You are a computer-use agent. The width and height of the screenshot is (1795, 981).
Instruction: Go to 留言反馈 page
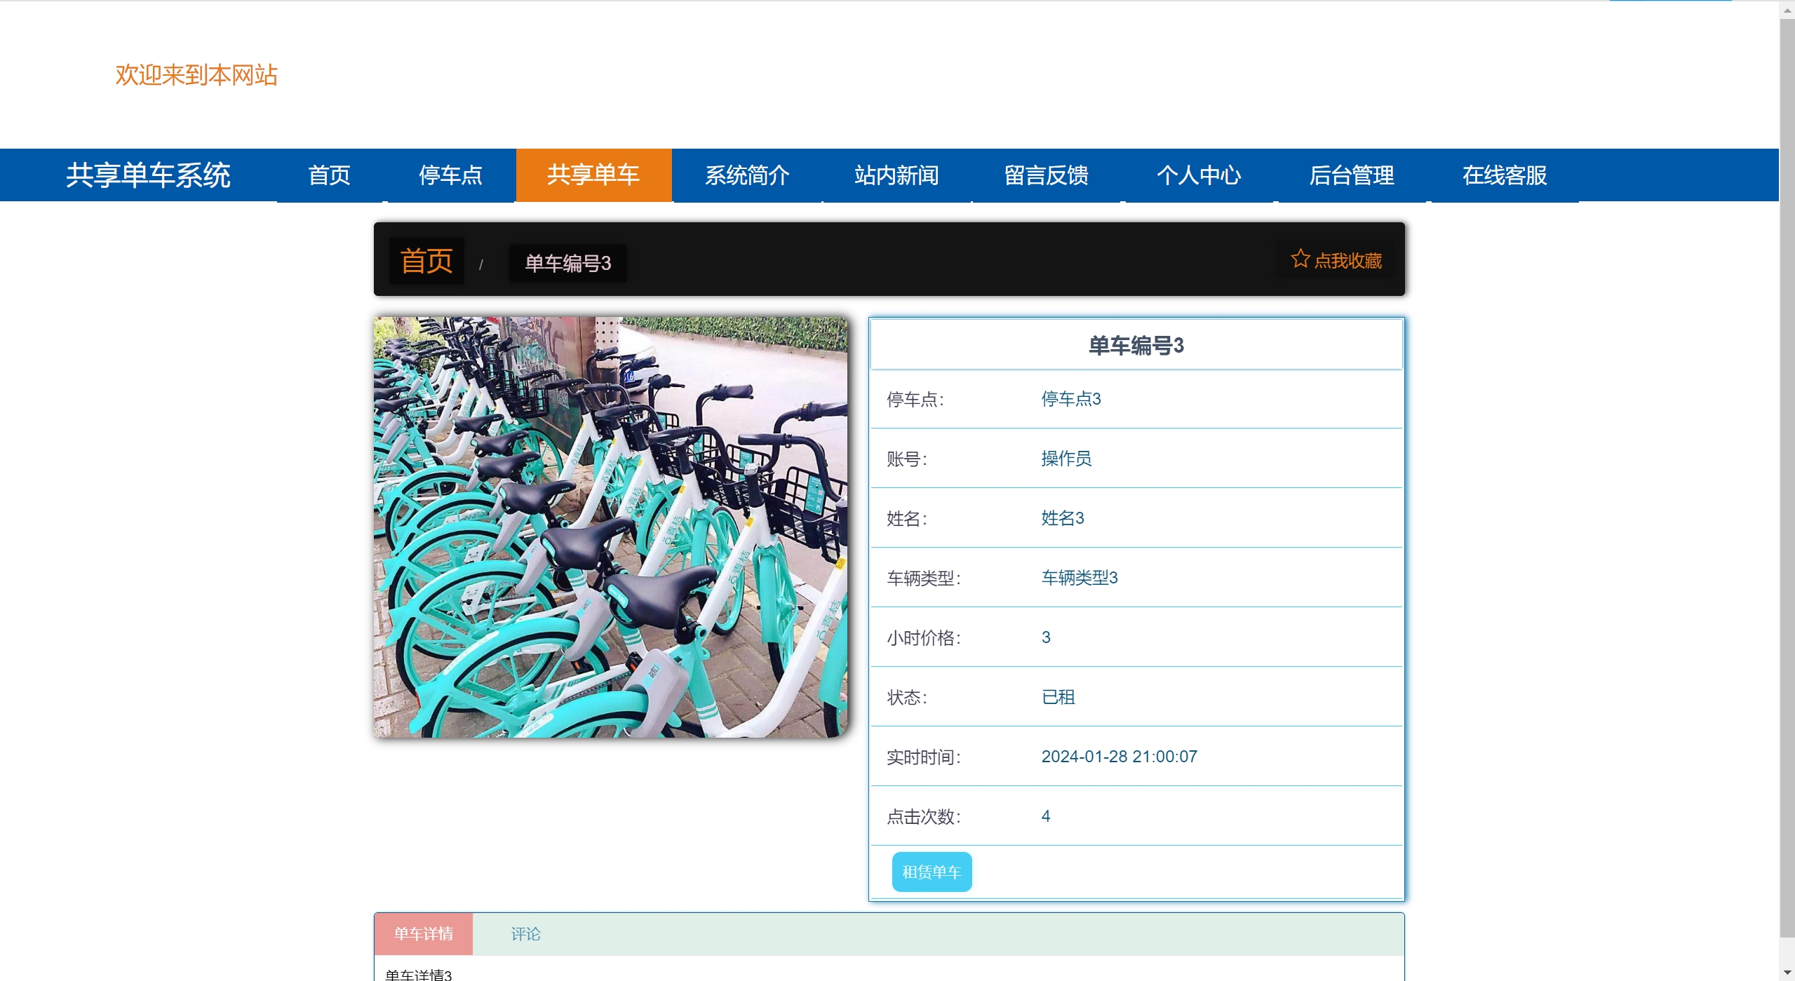[x=1046, y=175]
